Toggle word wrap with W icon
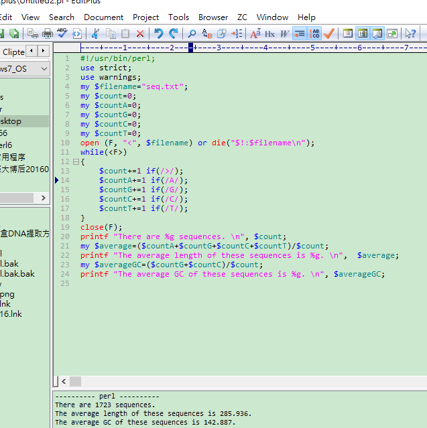The width and height of the screenshot is (427, 428). [x=284, y=33]
